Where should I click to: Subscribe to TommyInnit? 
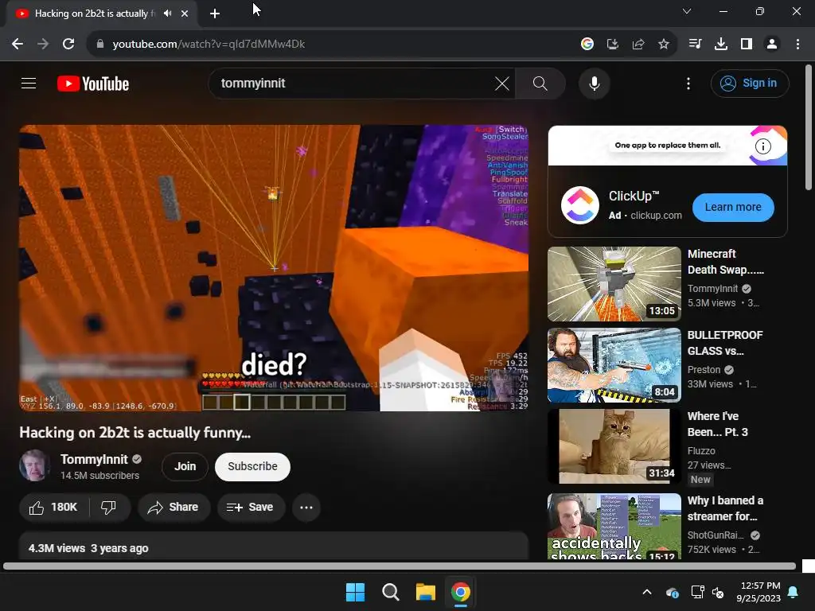(252, 466)
